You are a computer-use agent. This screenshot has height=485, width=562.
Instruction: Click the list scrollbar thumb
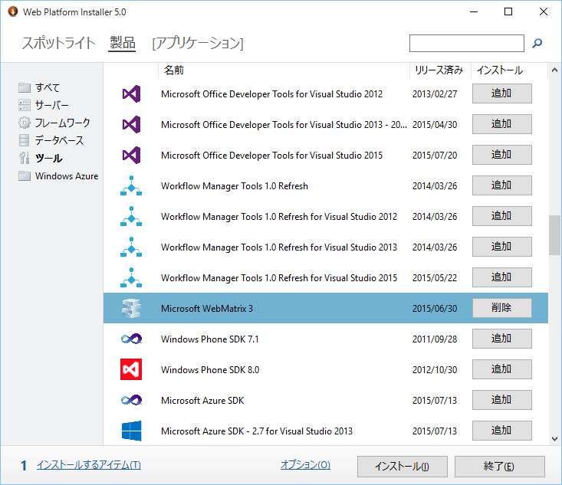tap(554, 235)
